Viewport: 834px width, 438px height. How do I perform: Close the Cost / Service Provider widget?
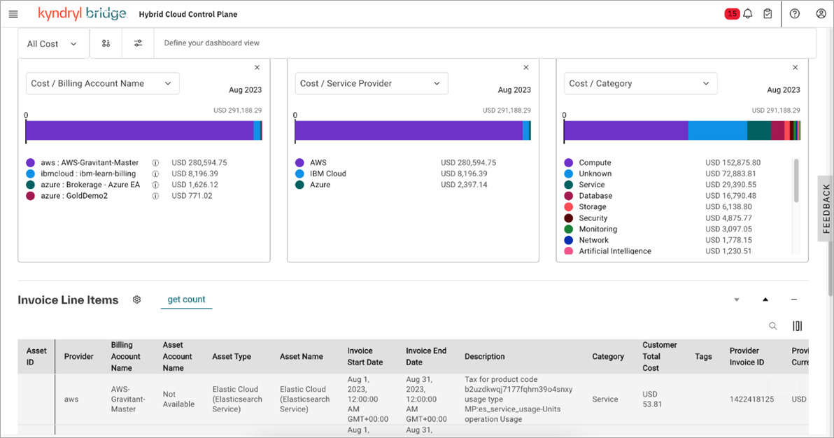coord(526,68)
